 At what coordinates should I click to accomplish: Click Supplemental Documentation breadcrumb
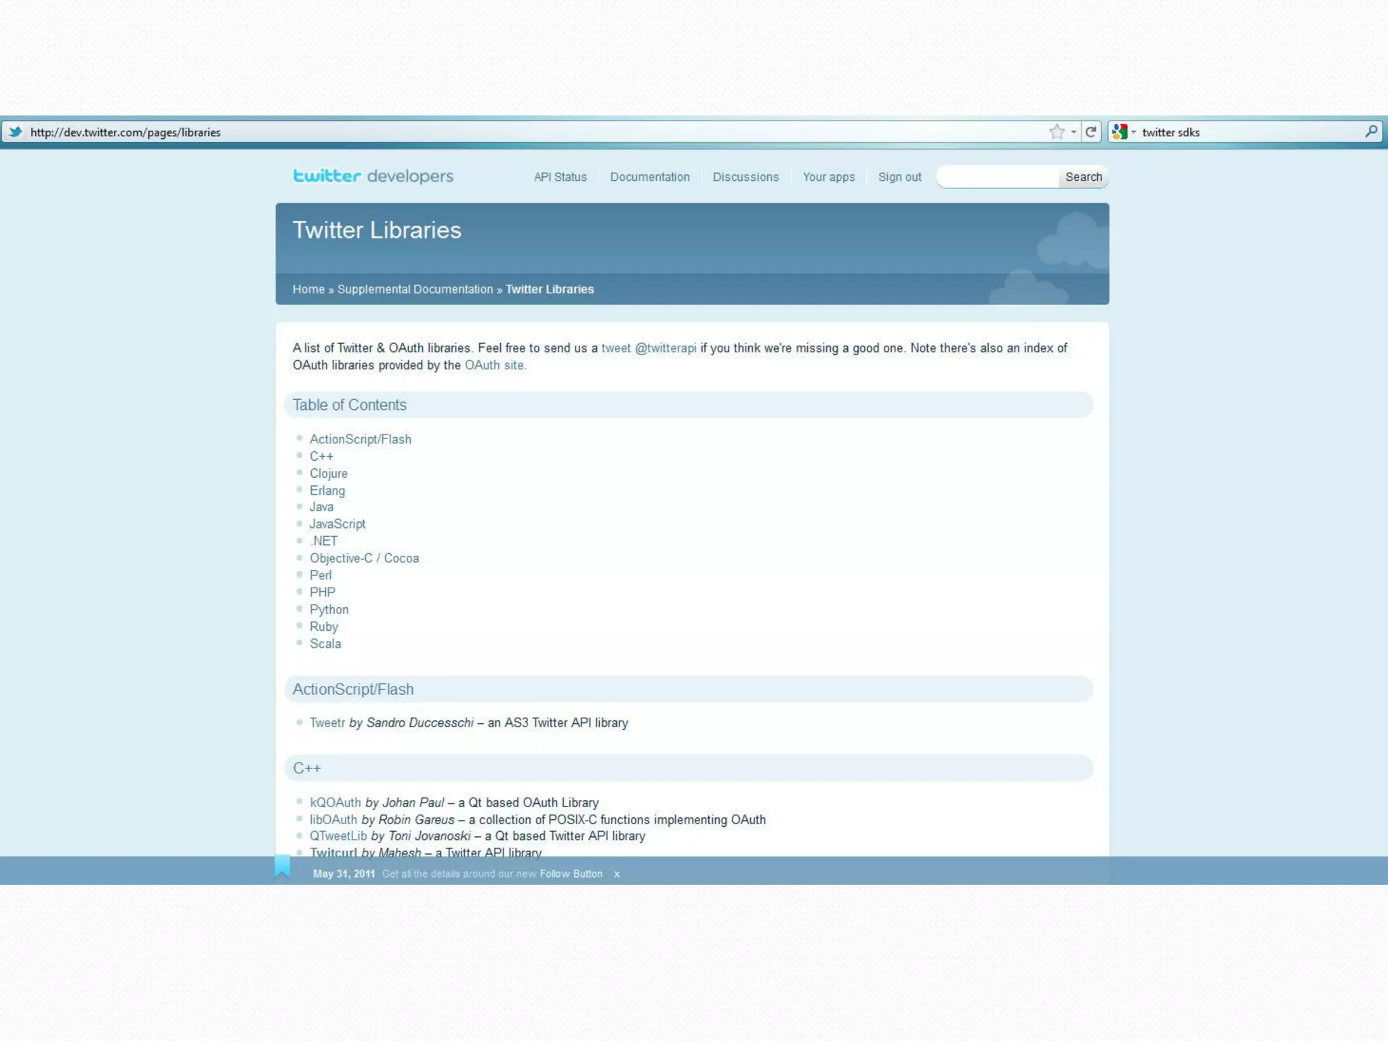click(x=415, y=289)
